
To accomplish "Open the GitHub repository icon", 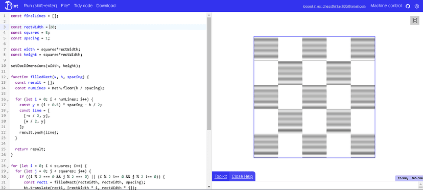I will point(408,6).
